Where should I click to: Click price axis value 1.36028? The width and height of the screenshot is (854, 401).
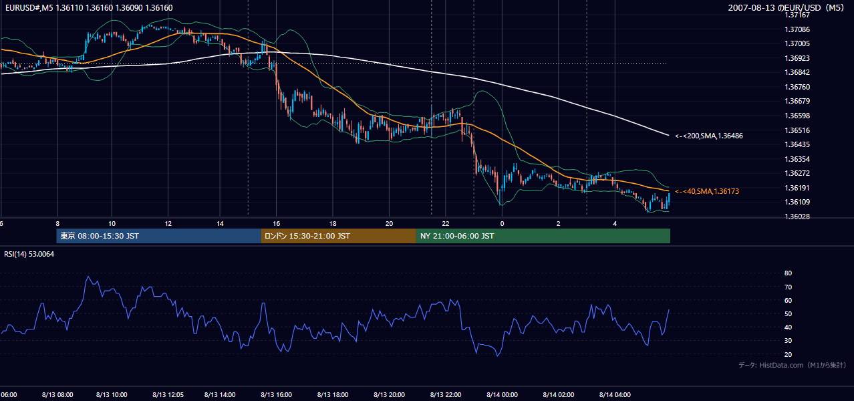[x=798, y=217]
